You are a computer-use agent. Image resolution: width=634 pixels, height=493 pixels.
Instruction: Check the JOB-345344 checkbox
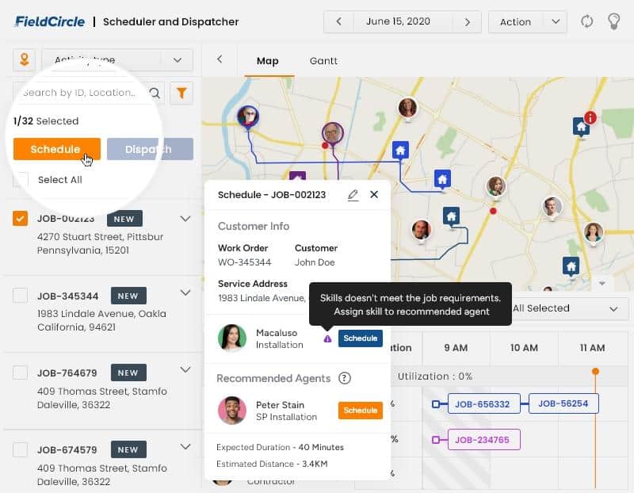click(21, 296)
